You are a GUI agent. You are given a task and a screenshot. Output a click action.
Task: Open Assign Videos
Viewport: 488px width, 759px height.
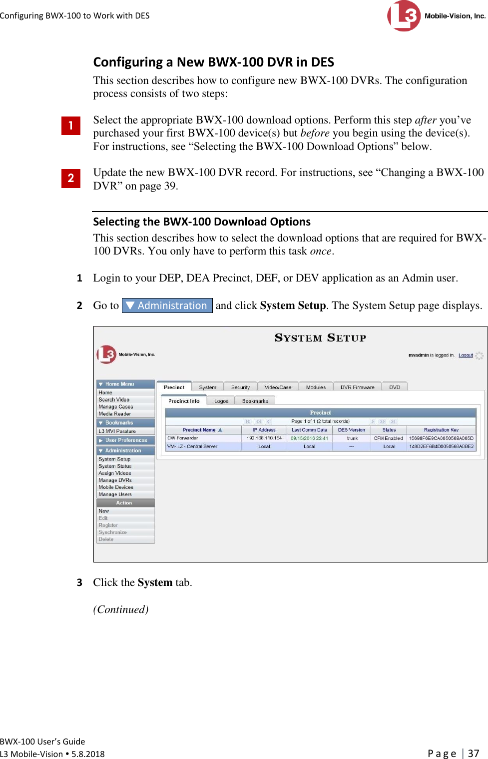pyautogui.click(x=125, y=473)
